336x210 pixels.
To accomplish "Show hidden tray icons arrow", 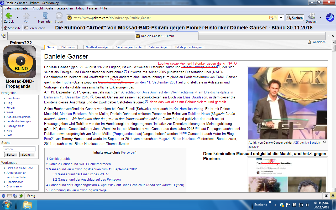I will [275, 205].
